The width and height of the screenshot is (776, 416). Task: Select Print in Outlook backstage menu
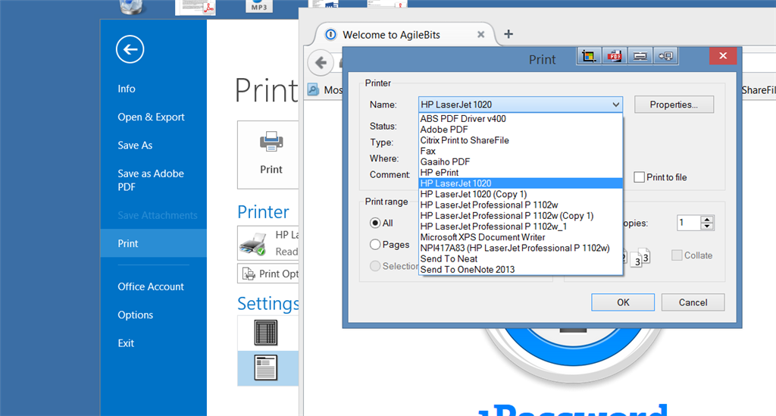point(153,243)
